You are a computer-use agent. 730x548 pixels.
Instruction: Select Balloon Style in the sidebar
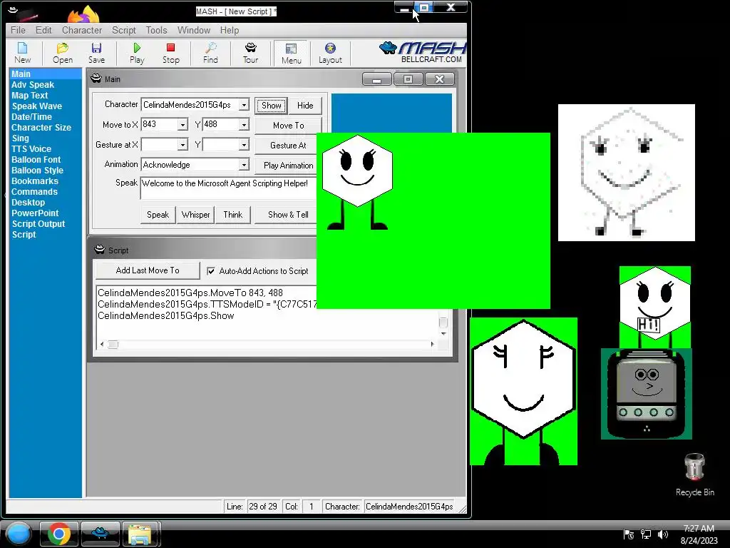tap(37, 171)
